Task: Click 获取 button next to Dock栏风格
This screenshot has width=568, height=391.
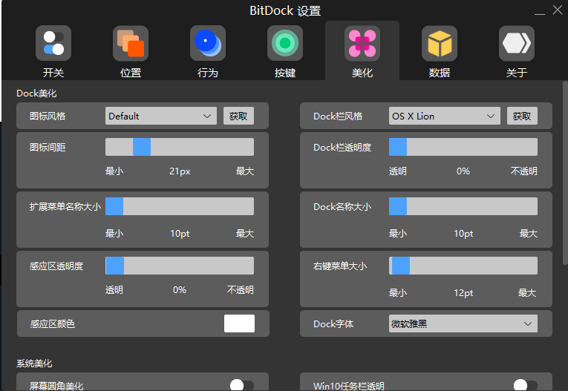Action: pos(522,116)
